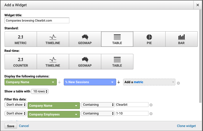The width and height of the screenshot is (203, 131).
Task: Save the widget
Action: point(11,126)
